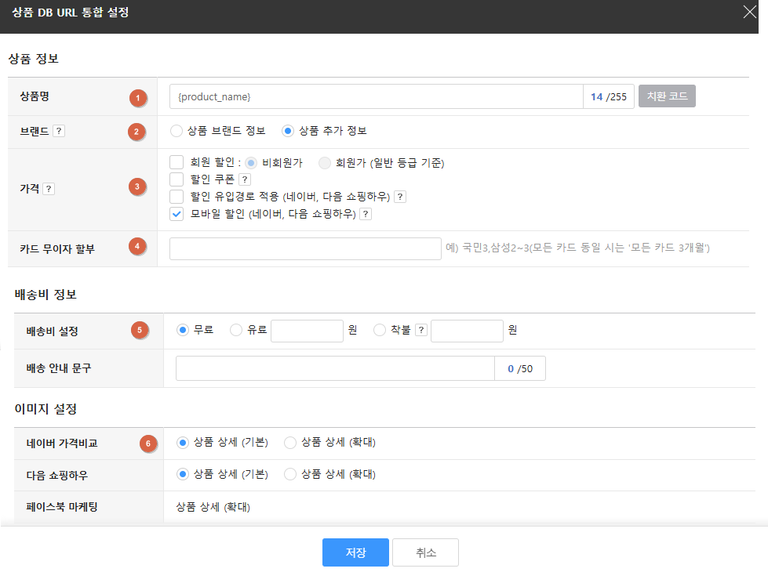This screenshot has height=583, width=768.
Task: Click the 카드 무이자 할부 input field
Action: pos(305,248)
